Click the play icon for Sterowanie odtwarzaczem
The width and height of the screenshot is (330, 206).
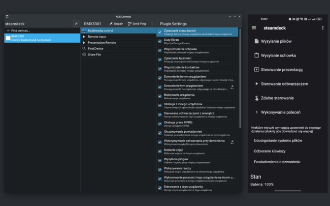[257, 84]
